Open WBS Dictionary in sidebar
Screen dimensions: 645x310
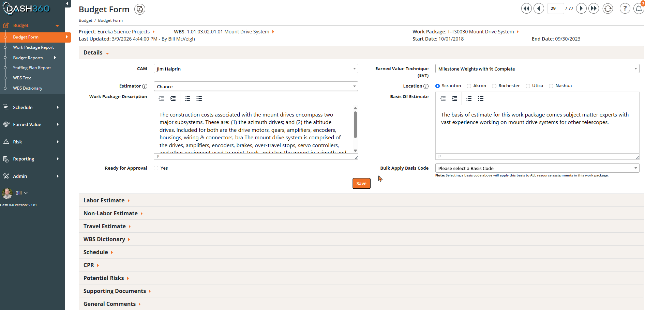click(28, 88)
